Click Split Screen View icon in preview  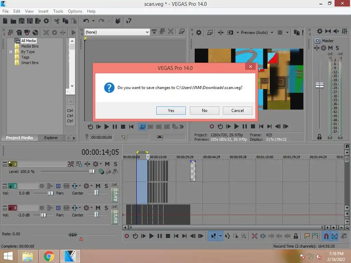(x=230, y=33)
